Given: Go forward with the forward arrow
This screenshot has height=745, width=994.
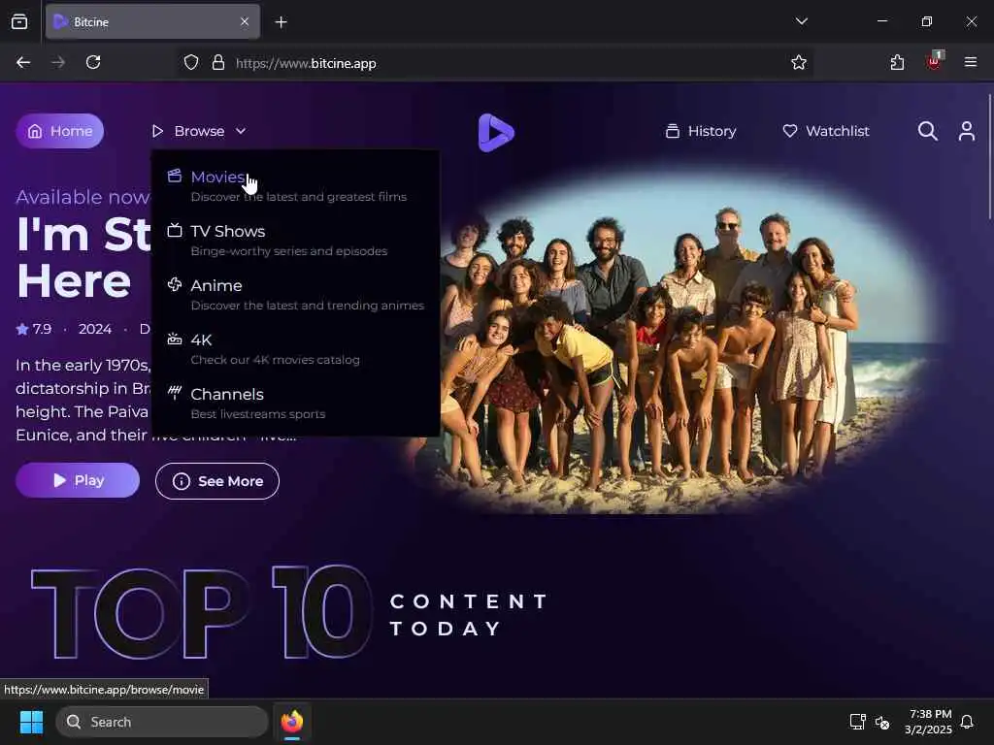Looking at the screenshot, I should [x=58, y=62].
